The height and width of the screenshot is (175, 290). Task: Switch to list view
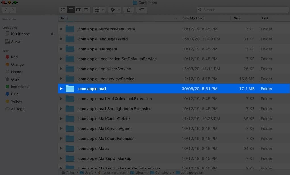coord(71,10)
